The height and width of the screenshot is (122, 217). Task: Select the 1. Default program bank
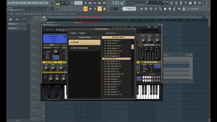pos(84,42)
